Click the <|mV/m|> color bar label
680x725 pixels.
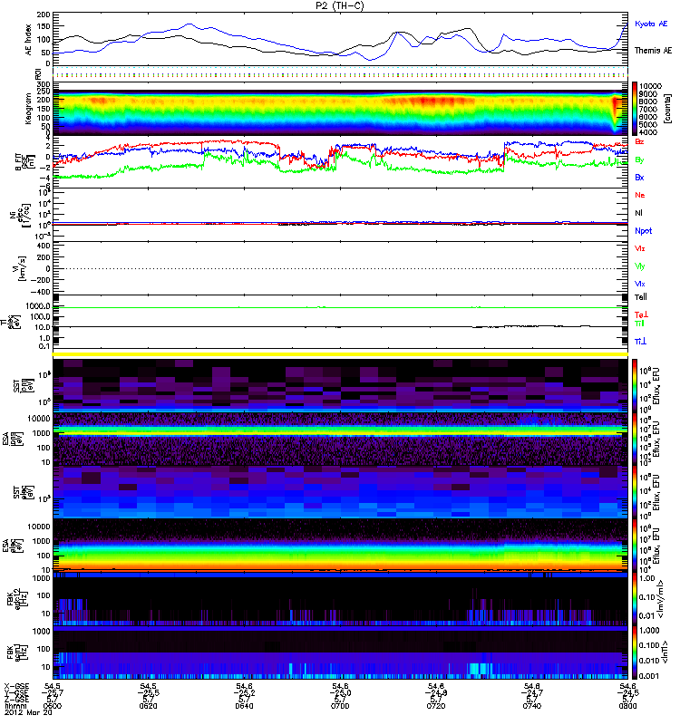[x=662, y=599]
